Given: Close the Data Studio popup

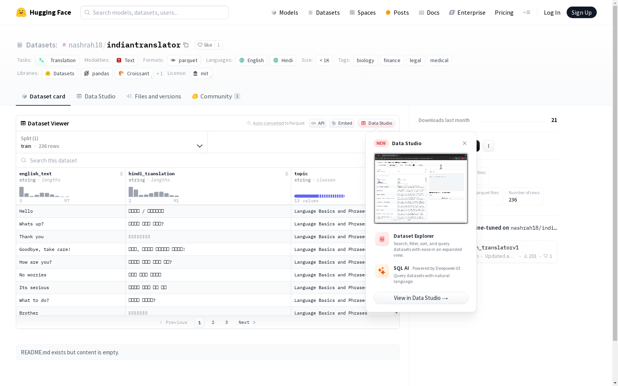Looking at the screenshot, I should click(465, 143).
